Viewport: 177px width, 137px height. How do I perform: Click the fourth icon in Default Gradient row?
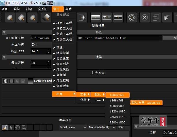(23, 81)
